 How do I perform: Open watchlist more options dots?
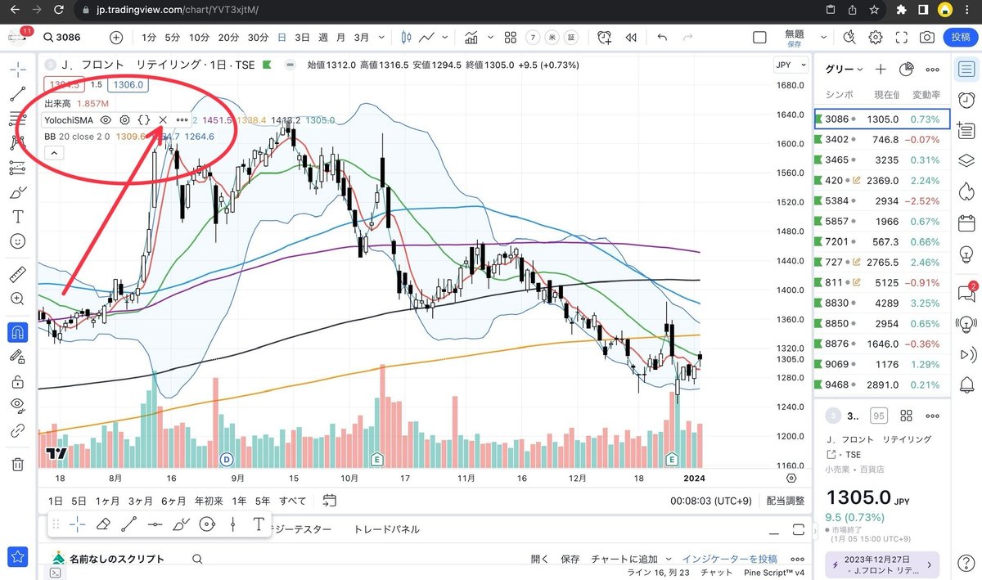[931, 70]
